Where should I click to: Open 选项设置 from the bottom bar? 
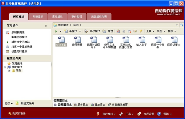(149, 114)
